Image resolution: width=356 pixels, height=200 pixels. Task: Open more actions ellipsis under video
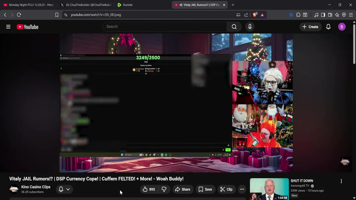coord(242,189)
